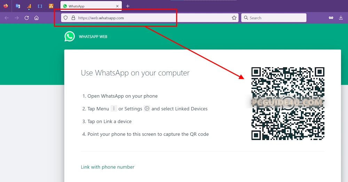The width and height of the screenshot is (348, 182).
Task: Open a new tab with plus button
Action: [x=128, y=6]
